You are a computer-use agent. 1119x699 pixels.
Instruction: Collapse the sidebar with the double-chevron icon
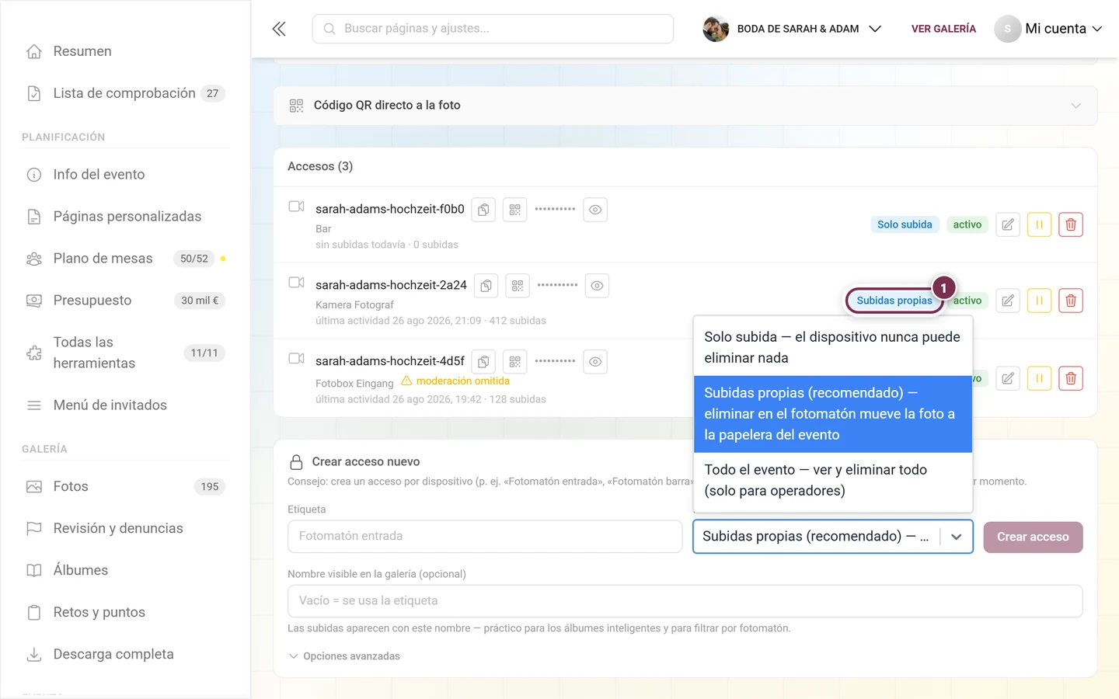tap(279, 29)
